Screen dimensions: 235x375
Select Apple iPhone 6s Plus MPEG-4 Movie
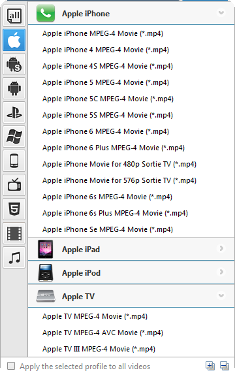[x=115, y=213]
